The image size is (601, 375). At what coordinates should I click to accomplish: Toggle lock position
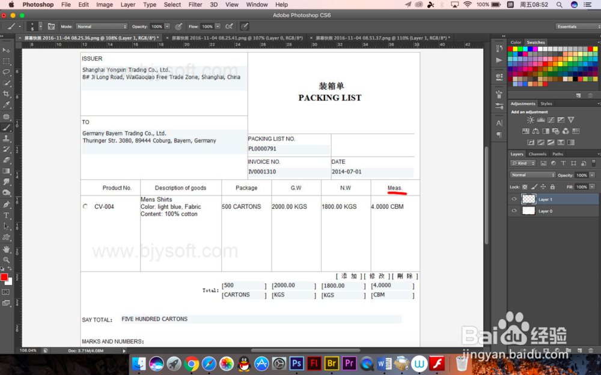pyautogui.click(x=543, y=187)
